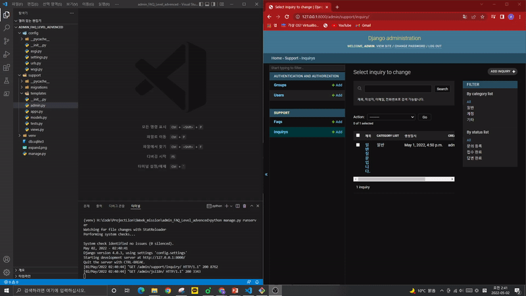526x296 pixels.
Task: Open Chrome side panel icon
Action: click(x=502, y=17)
